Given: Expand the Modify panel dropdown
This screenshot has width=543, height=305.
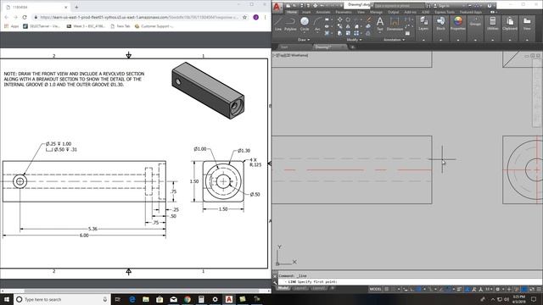Looking at the screenshot, I should (x=354, y=40).
